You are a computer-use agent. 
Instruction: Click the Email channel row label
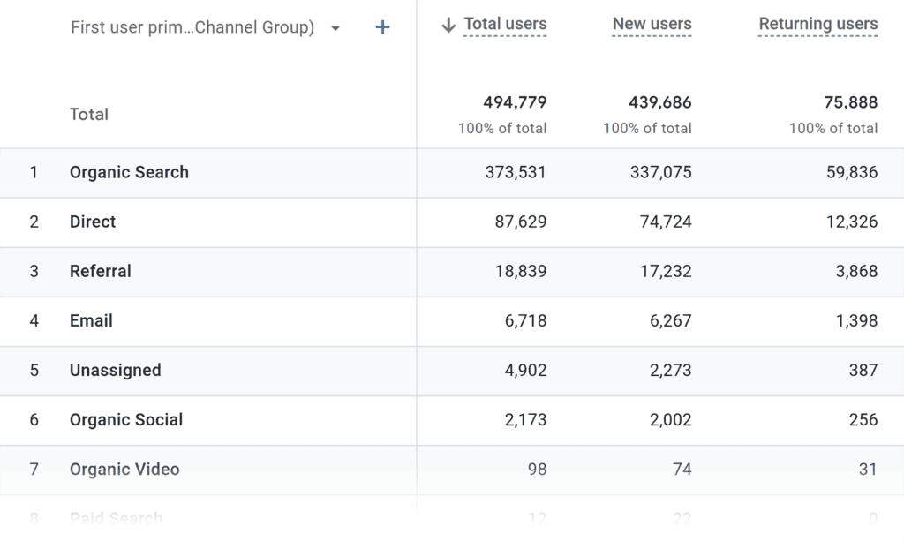pyautogui.click(x=91, y=320)
